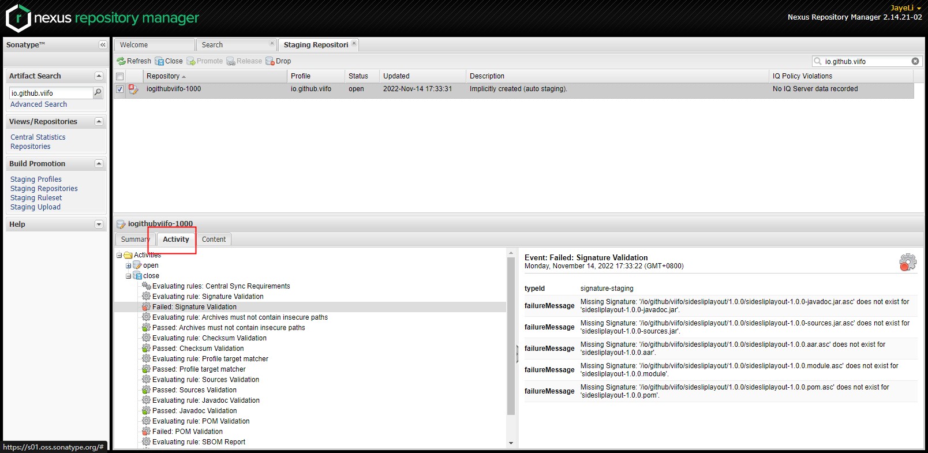Open the JayeLi user dropdown
Viewport: 928px width, 453px height.
905,8
